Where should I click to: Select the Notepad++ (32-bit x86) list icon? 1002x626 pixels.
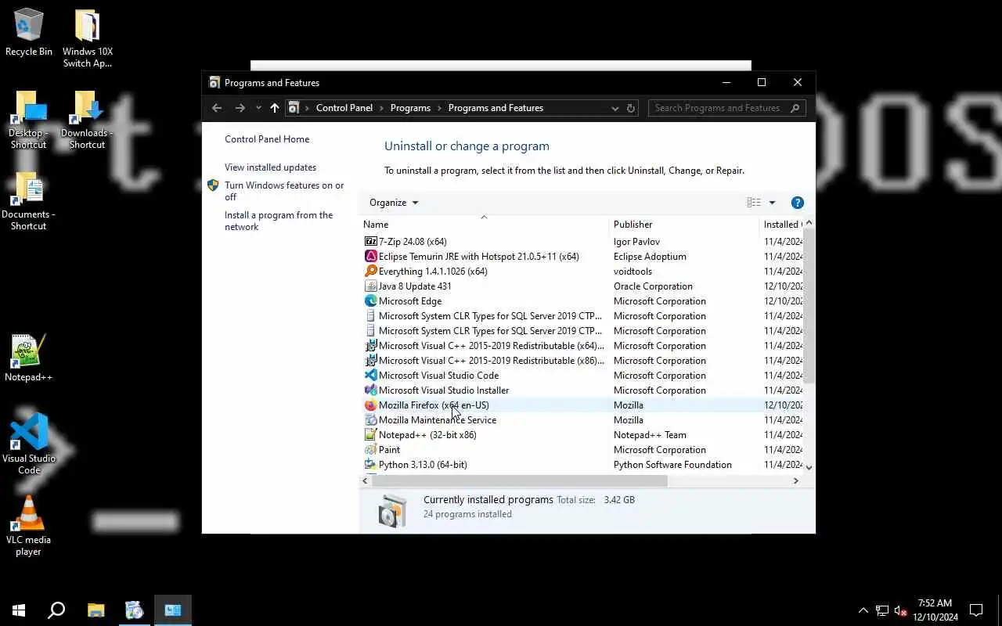click(x=371, y=435)
